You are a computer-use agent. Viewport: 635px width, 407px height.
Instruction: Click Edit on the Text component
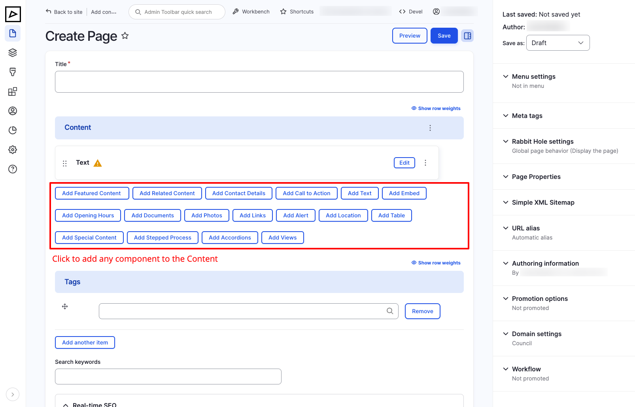pyautogui.click(x=404, y=163)
